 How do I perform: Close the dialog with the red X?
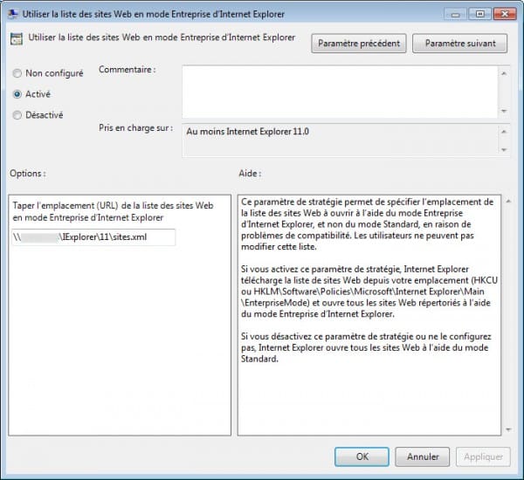point(505,14)
